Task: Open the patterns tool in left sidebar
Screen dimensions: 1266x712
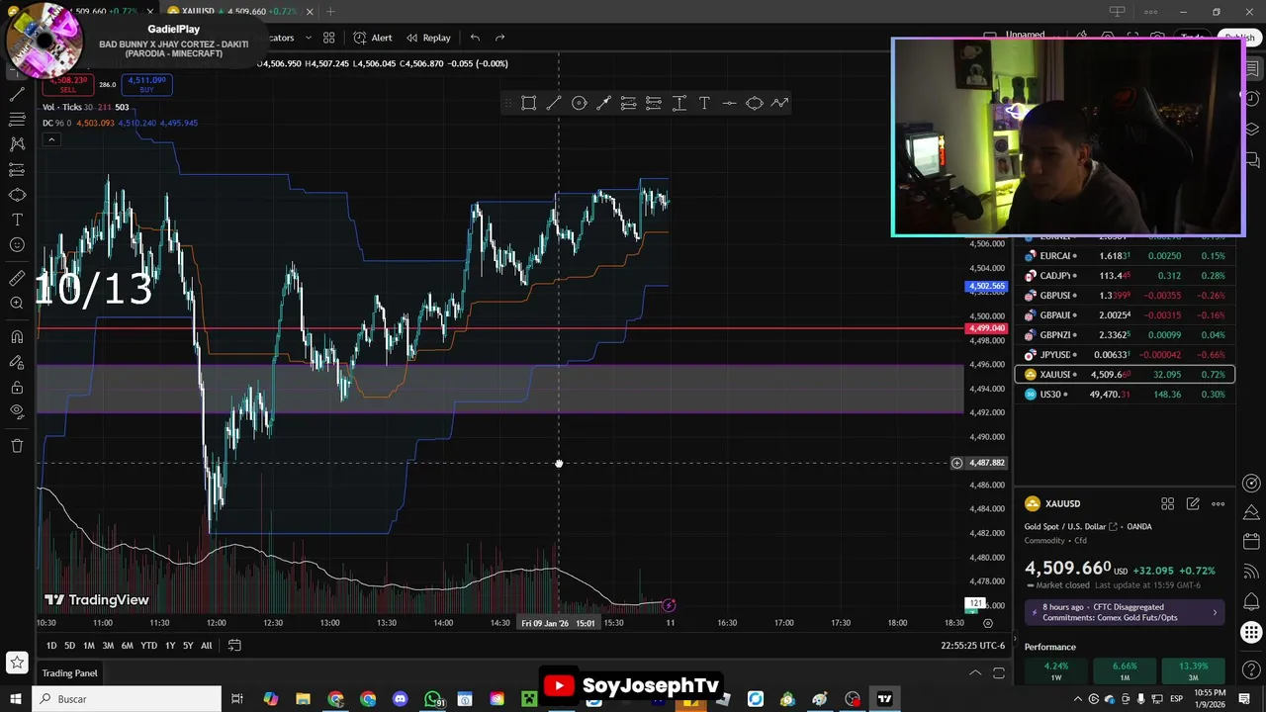Action: click(x=17, y=143)
